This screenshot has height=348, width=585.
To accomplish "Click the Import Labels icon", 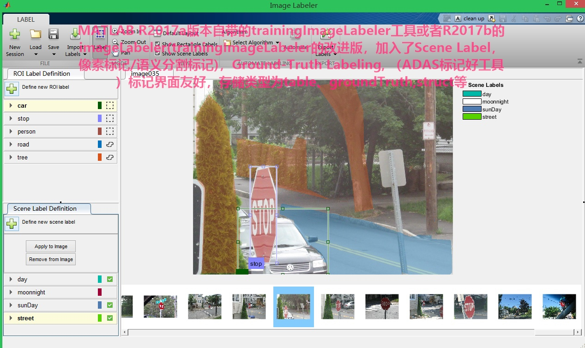I will [x=75, y=34].
